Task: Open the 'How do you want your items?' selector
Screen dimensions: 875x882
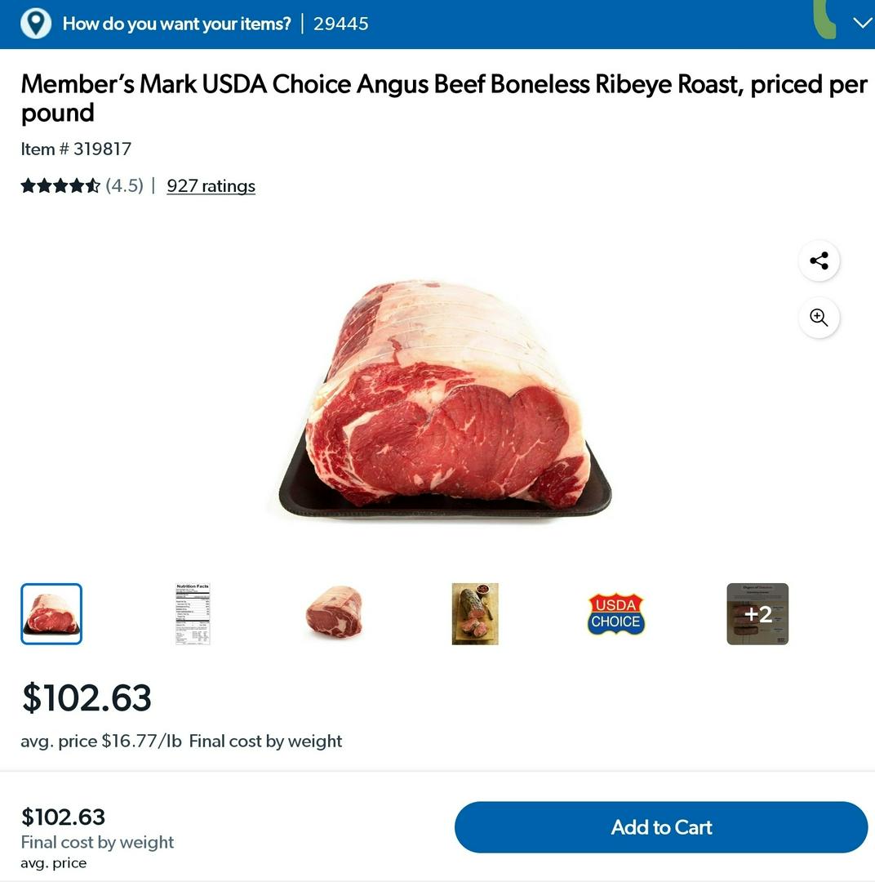Action: (x=176, y=24)
